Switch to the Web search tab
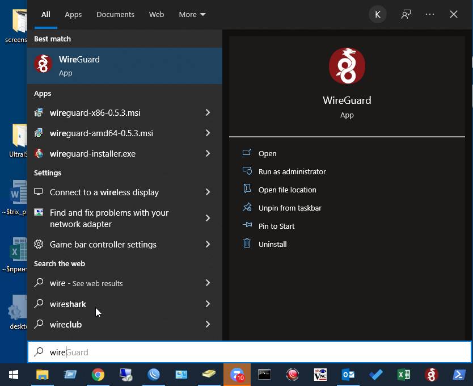 [157, 15]
